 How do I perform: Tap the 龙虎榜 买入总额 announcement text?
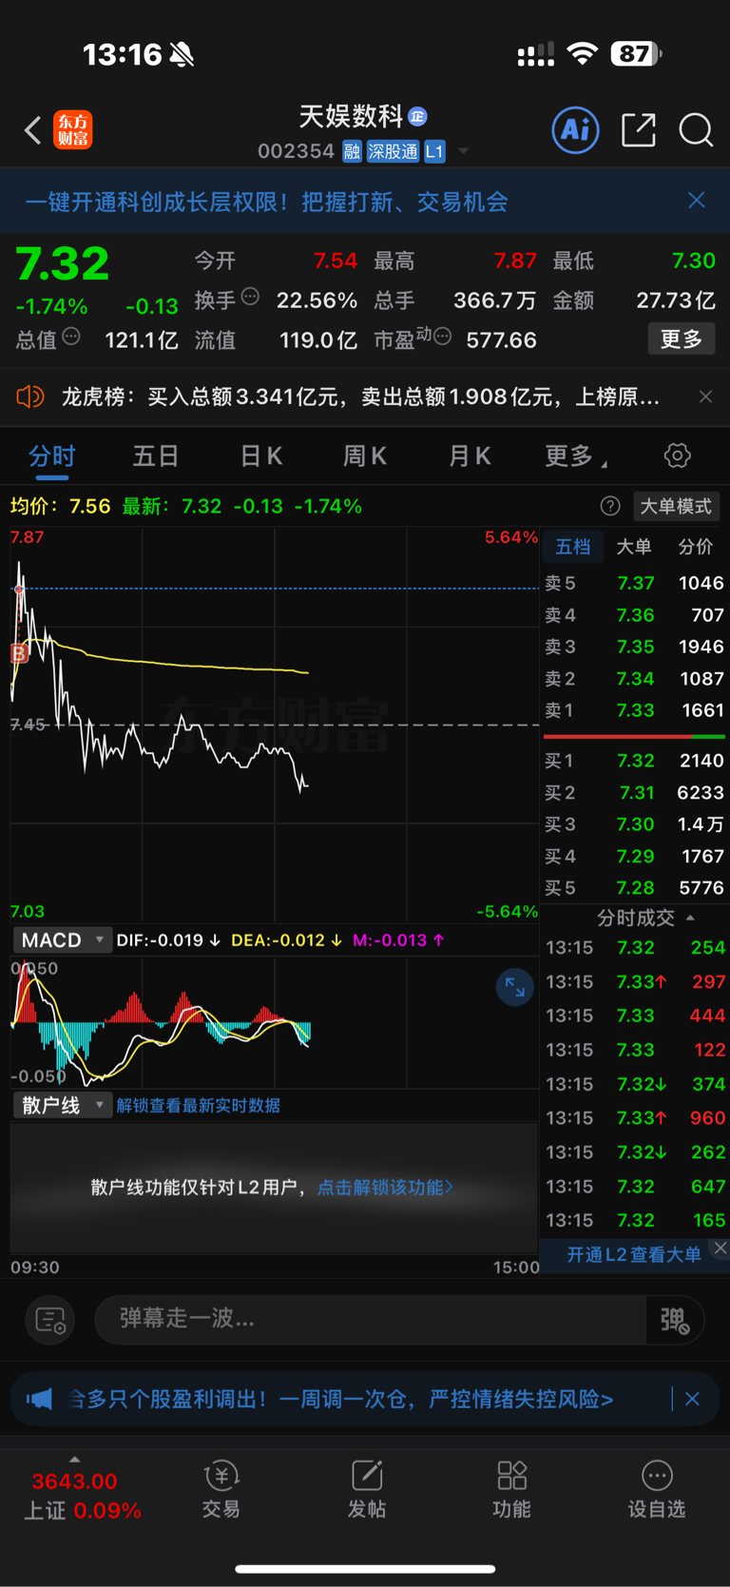point(360,397)
